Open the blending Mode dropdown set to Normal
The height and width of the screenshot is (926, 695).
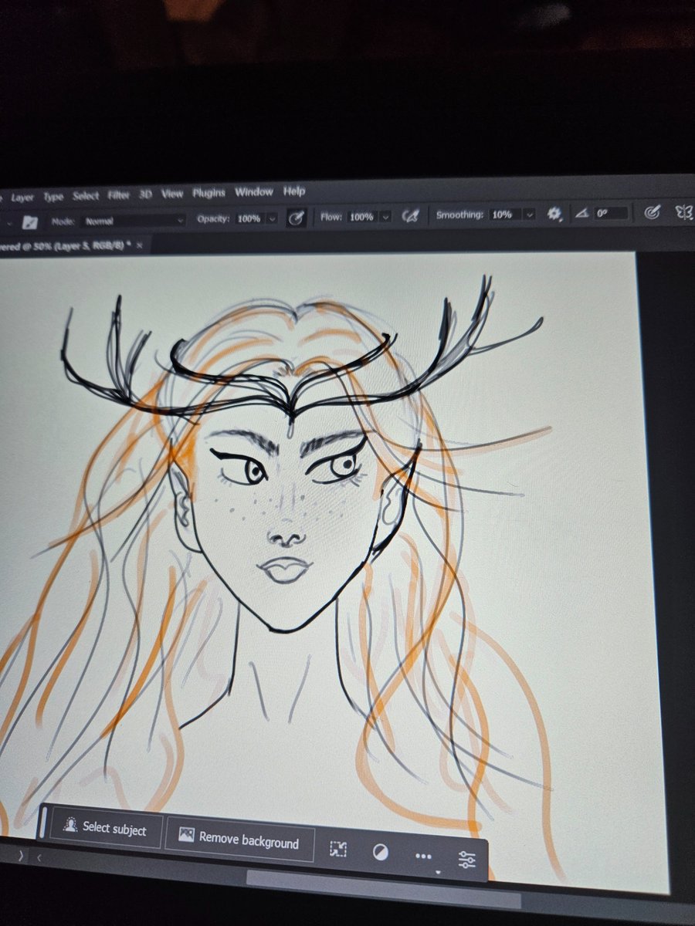(x=134, y=221)
